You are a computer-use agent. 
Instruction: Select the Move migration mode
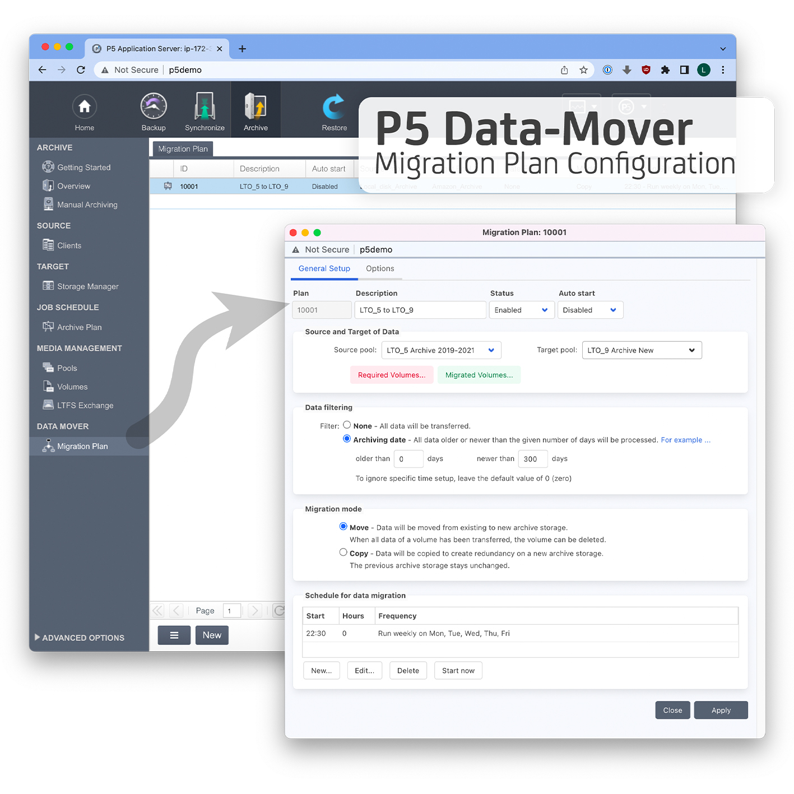click(343, 527)
